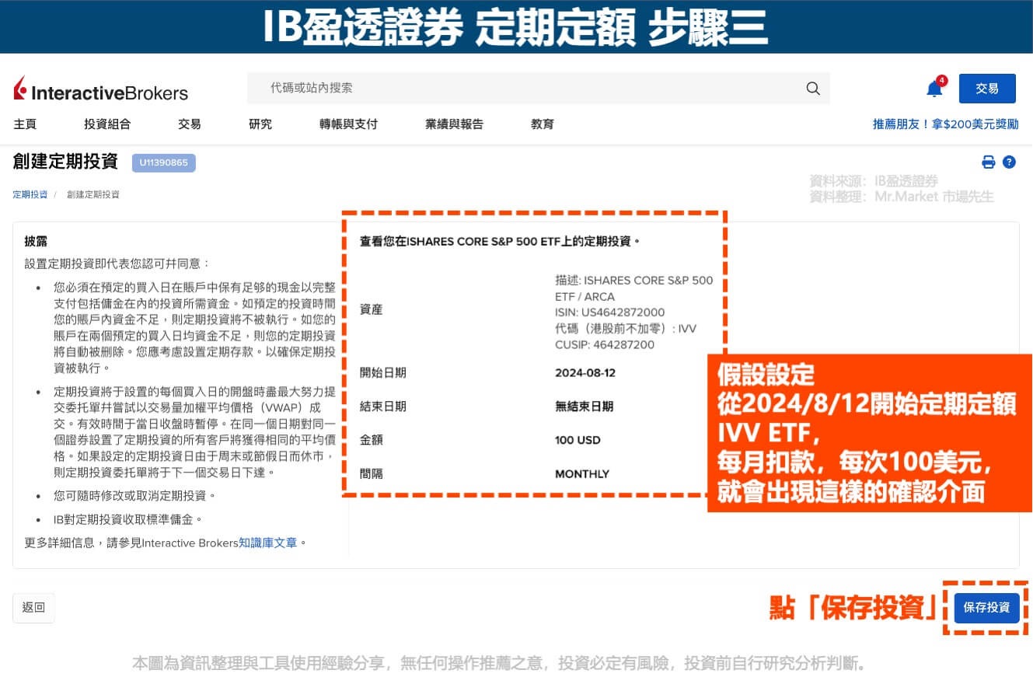Open the 業績與報告 menu
The image size is (1033, 691).
pos(454,124)
